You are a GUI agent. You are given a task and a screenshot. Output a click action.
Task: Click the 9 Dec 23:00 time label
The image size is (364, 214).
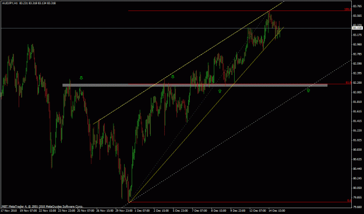coord(238,211)
